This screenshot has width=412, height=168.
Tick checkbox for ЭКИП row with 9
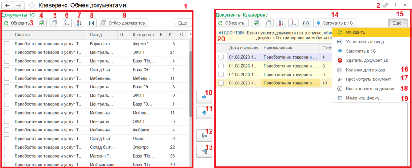click(7, 96)
